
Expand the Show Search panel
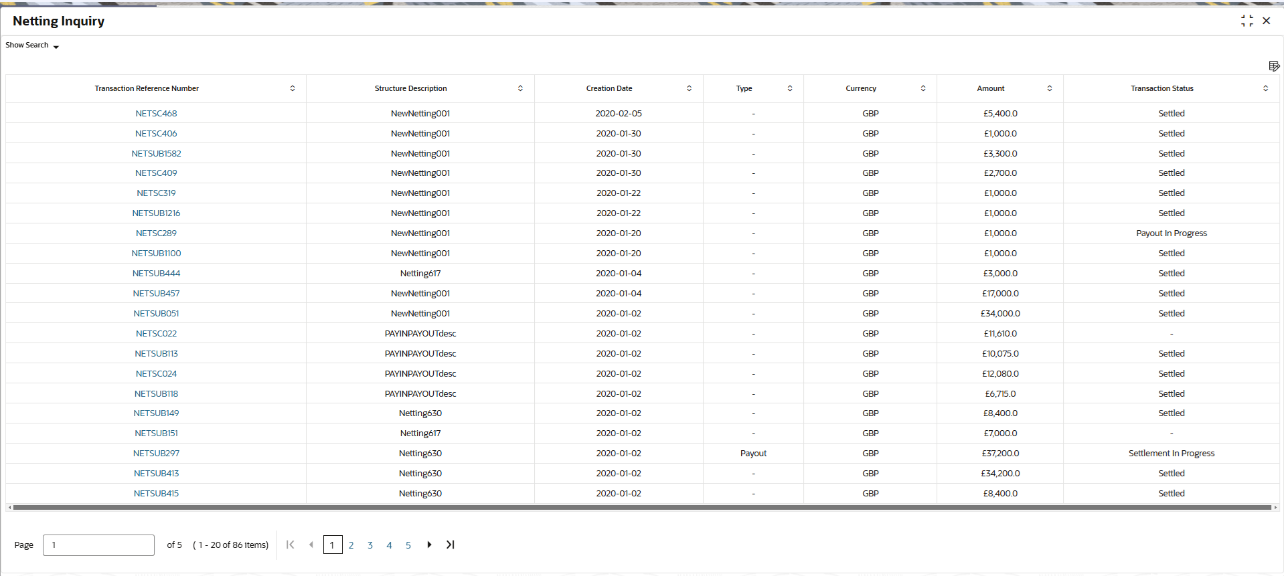coord(32,45)
